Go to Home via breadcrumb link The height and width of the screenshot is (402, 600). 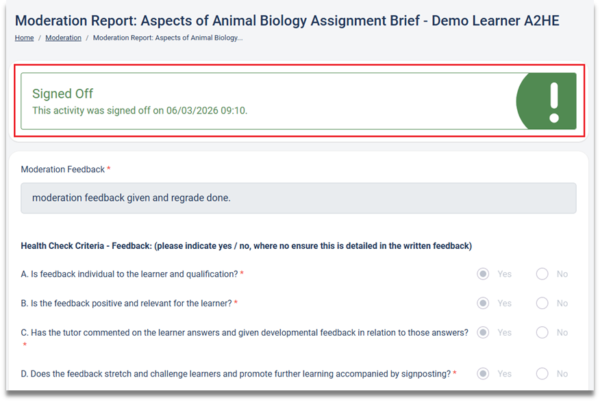pos(24,38)
